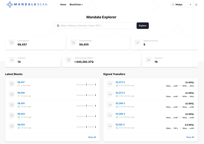Click the Latest Blocks cube icon
This screenshot has width=204, height=144.
point(12,43)
